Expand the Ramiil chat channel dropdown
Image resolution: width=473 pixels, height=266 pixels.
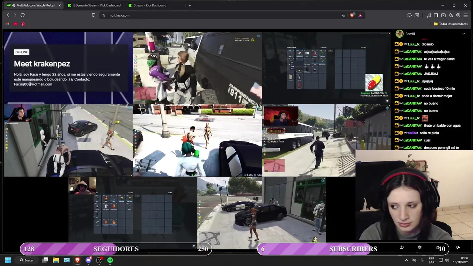point(463,34)
